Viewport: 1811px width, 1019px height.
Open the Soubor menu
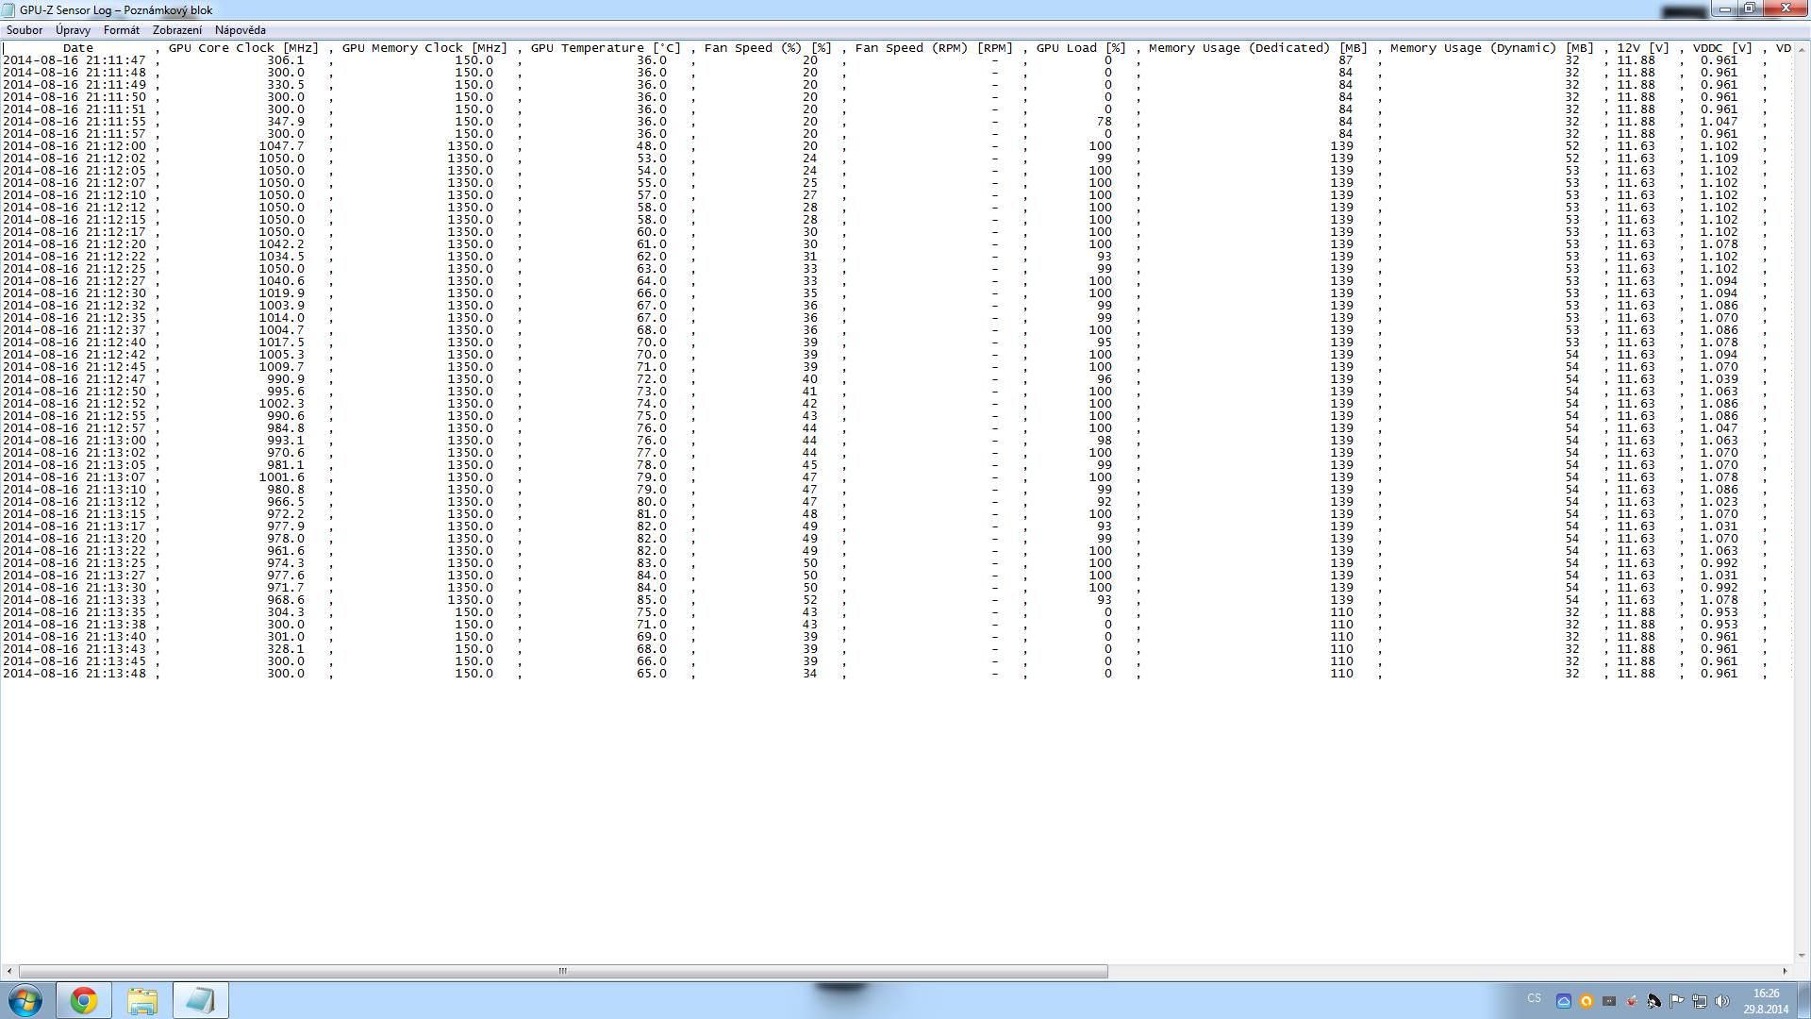25,30
